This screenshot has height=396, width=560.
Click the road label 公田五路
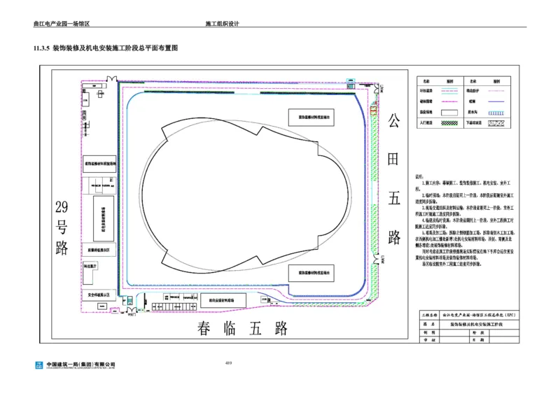point(393,179)
